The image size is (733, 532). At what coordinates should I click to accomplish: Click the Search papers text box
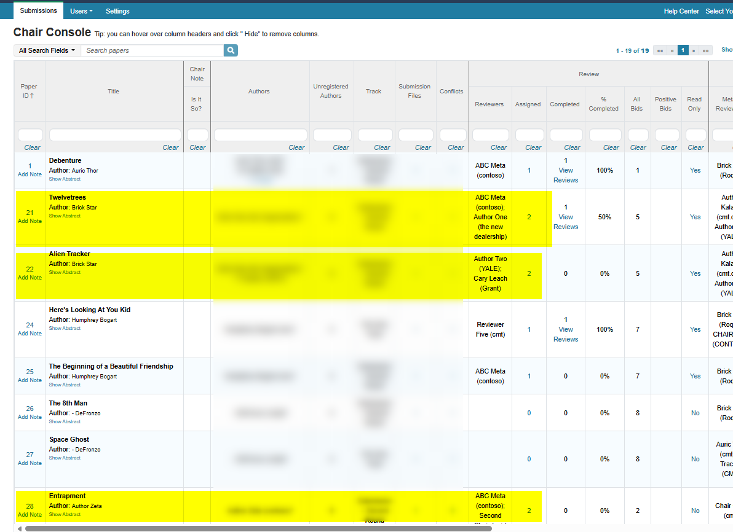(153, 50)
